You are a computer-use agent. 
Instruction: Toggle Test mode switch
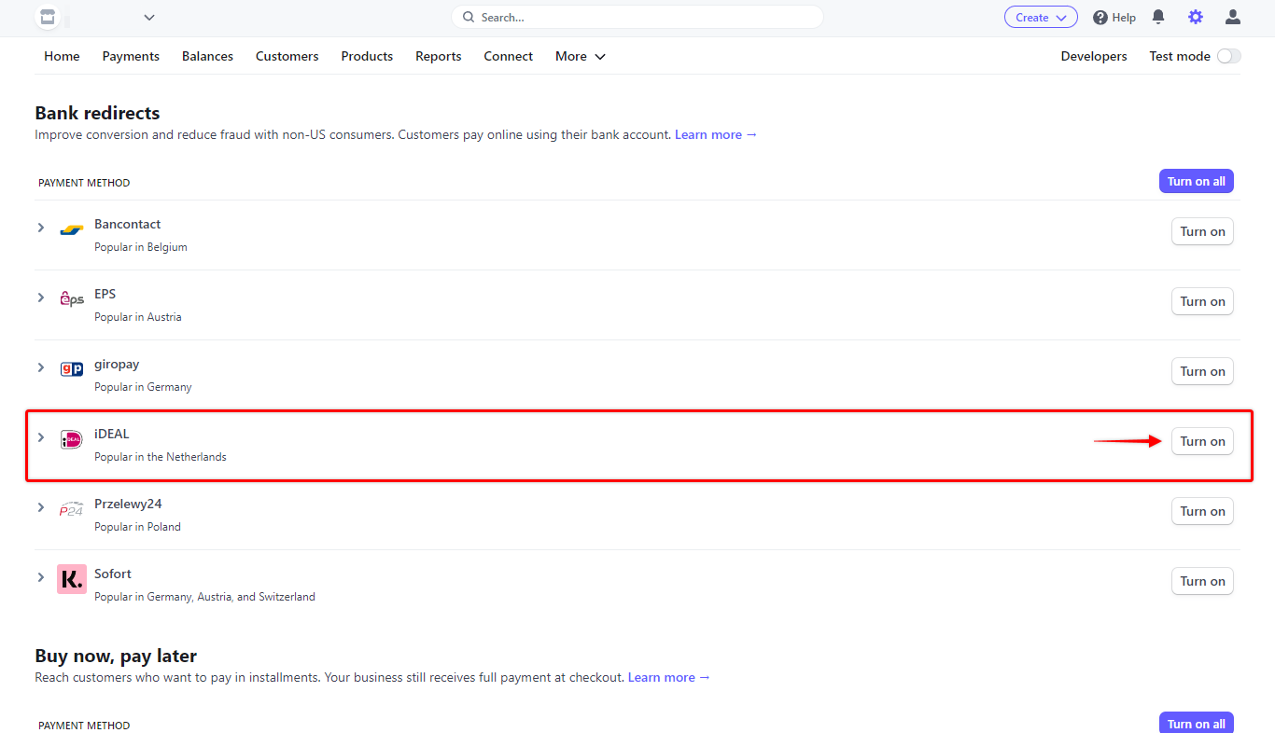[1229, 56]
